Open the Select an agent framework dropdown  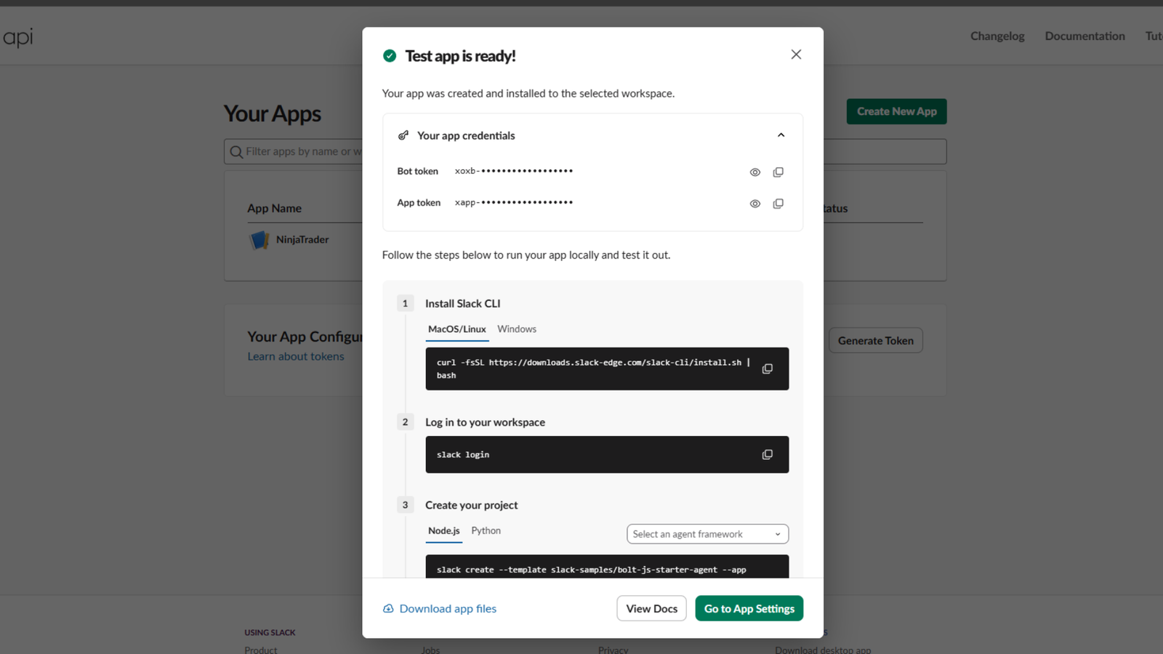(x=707, y=534)
